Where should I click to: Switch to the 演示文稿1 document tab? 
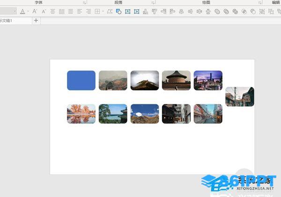(x=15, y=21)
